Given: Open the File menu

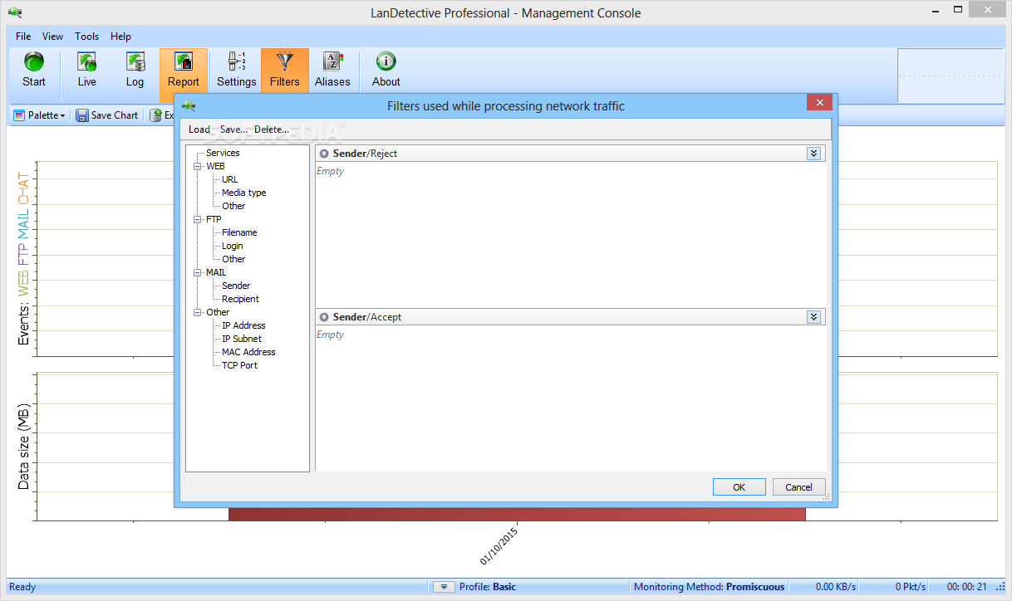Looking at the screenshot, I should [23, 37].
